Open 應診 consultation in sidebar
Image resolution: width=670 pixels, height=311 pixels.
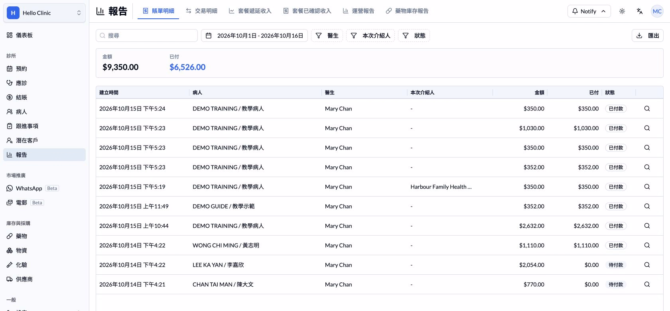coord(44,83)
